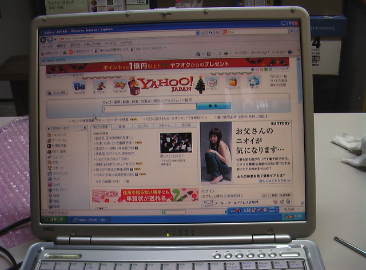Click the Refresh button beside address bar
The height and width of the screenshot is (270, 366).
point(210,33)
